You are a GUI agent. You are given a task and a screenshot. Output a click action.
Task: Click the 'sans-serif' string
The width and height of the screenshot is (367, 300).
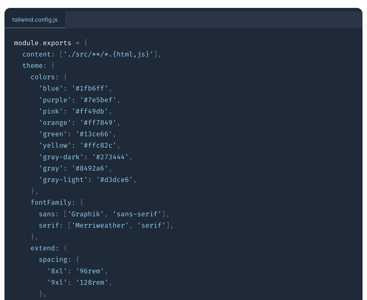(x=137, y=214)
